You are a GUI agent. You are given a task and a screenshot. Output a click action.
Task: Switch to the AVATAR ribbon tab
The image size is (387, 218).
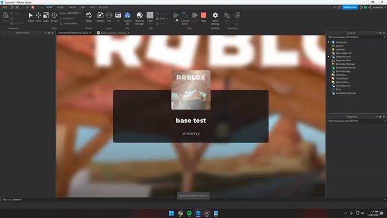coord(73,7)
